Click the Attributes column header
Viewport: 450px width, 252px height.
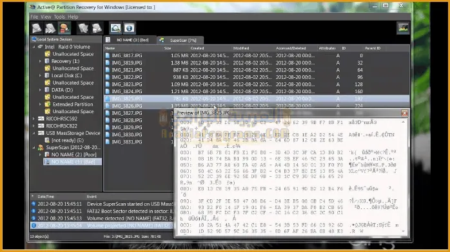coord(327,48)
